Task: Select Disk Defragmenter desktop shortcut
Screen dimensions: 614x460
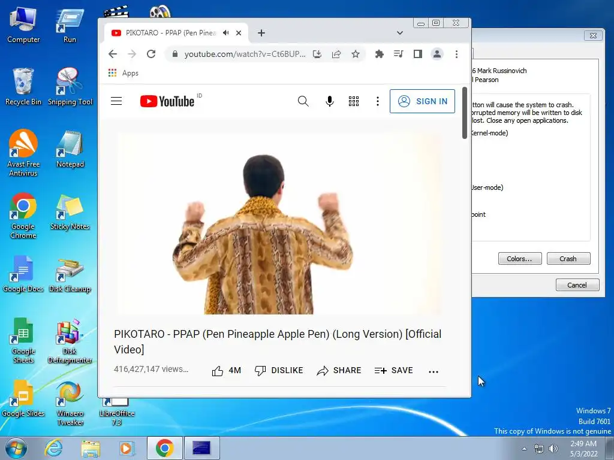Action: point(70,340)
